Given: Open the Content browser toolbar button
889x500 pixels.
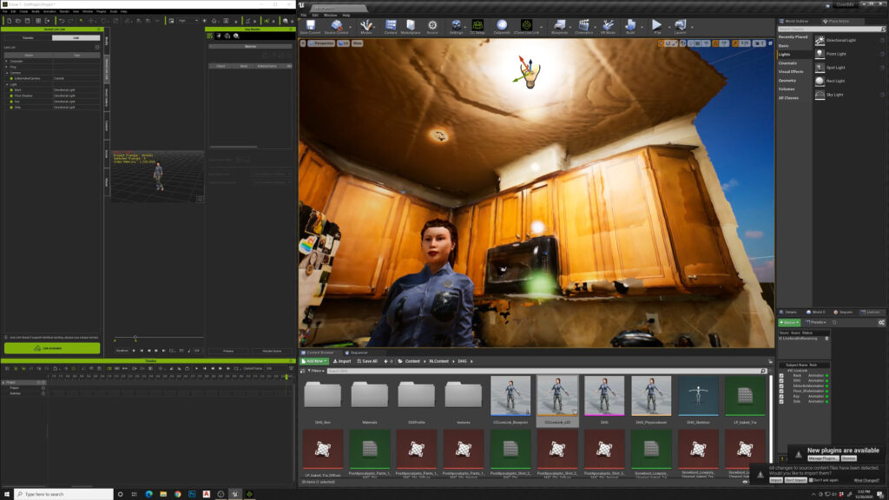Looking at the screenshot, I should 391,27.
